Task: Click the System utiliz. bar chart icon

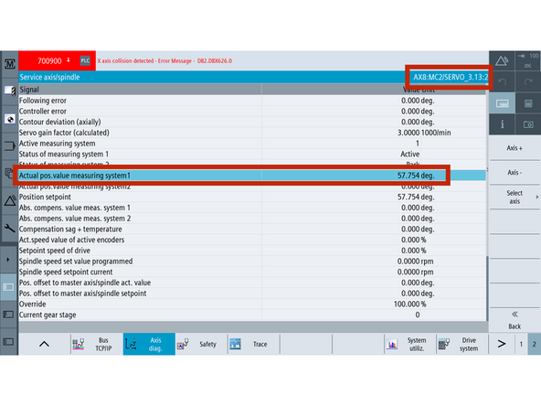Action: 392,344
